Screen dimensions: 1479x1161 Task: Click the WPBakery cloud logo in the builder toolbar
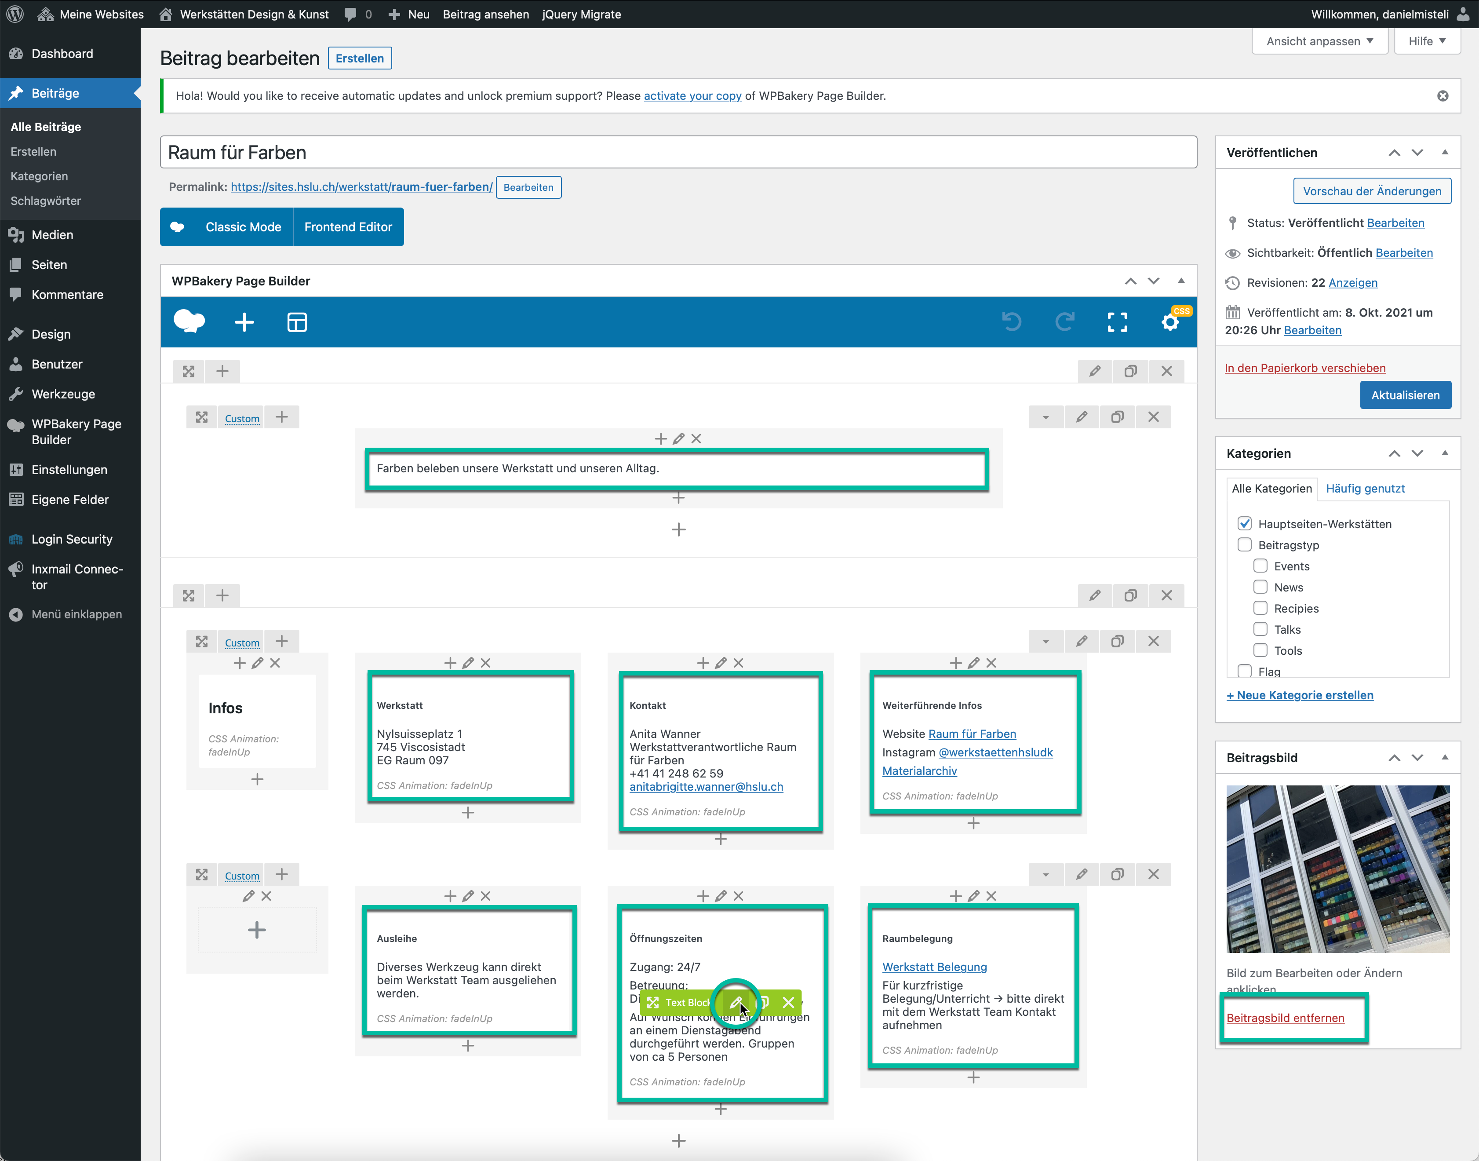coord(189,321)
